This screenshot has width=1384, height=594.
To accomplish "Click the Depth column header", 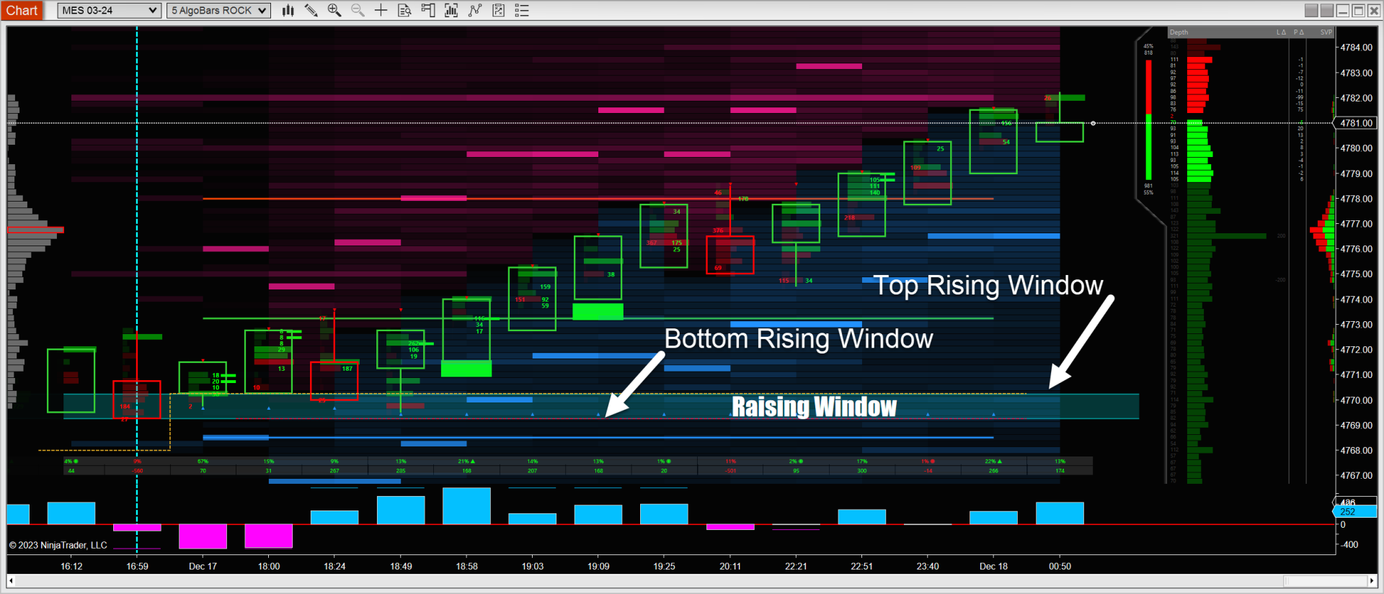I will coord(1179,32).
